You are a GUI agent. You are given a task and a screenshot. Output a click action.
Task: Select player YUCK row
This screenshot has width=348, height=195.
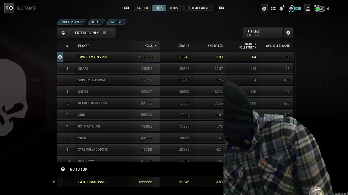pyautogui.click(x=175, y=138)
